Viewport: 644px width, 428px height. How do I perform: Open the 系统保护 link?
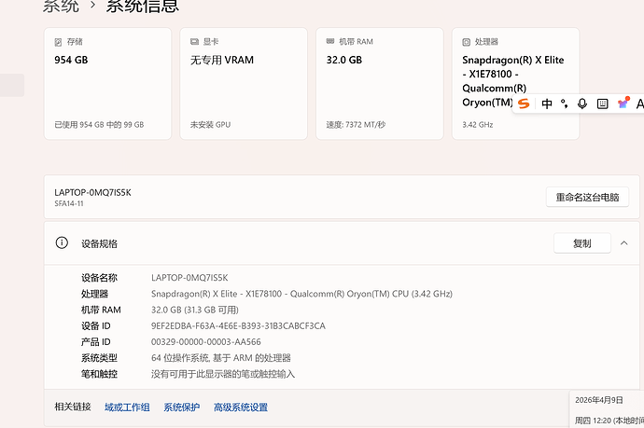[x=182, y=407]
